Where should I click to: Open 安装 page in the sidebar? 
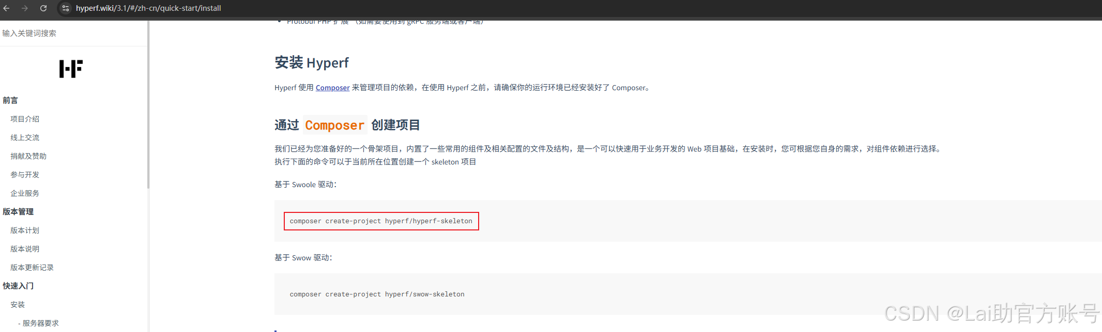(x=18, y=305)
